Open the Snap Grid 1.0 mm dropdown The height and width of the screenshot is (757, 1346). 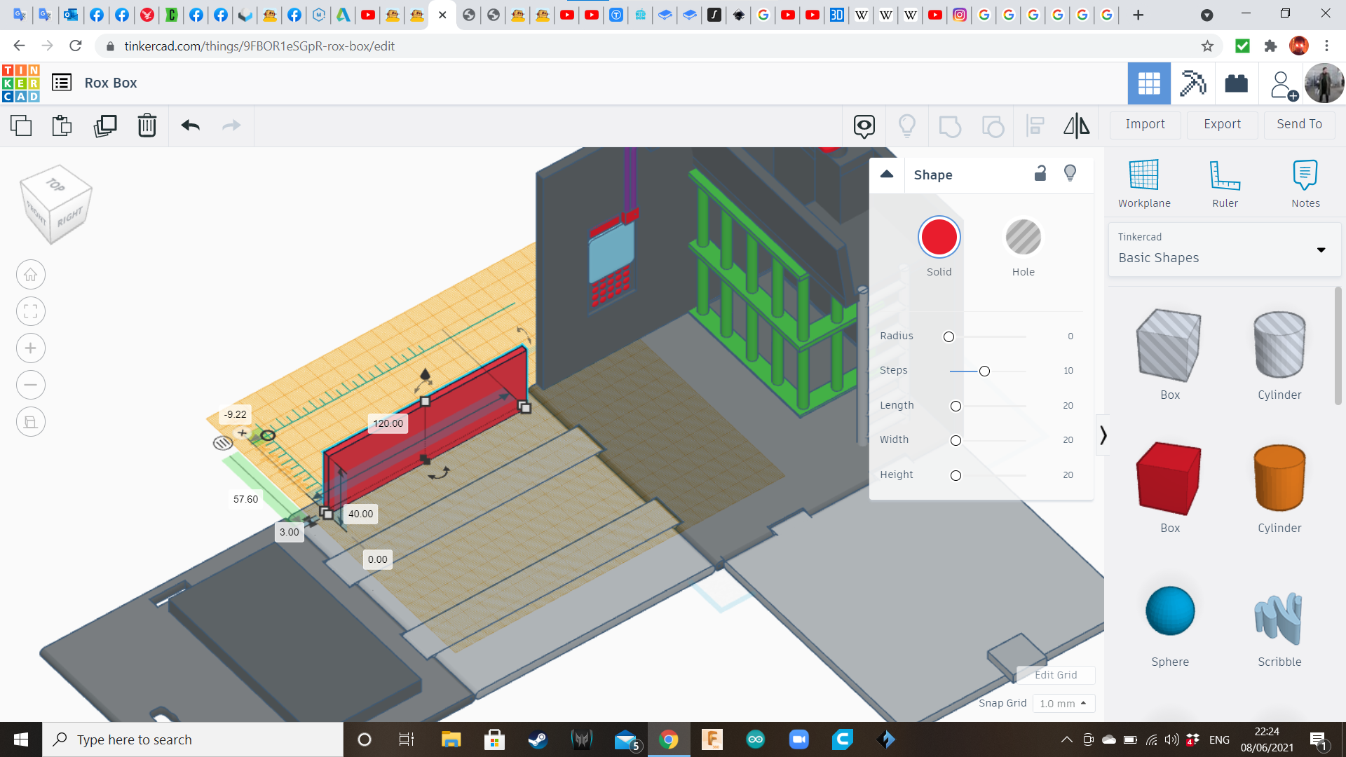pos(1063,703)
